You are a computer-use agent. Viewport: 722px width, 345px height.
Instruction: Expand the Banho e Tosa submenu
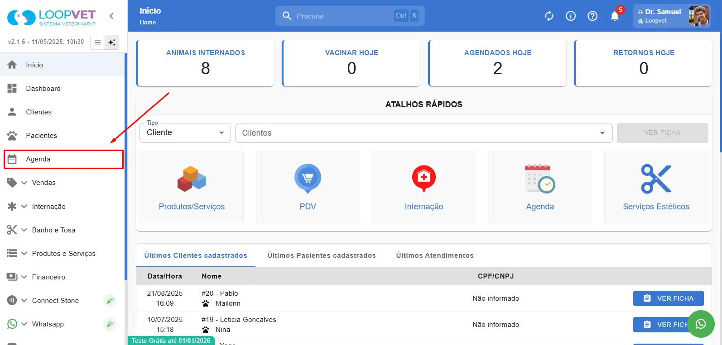pos(24,230)
